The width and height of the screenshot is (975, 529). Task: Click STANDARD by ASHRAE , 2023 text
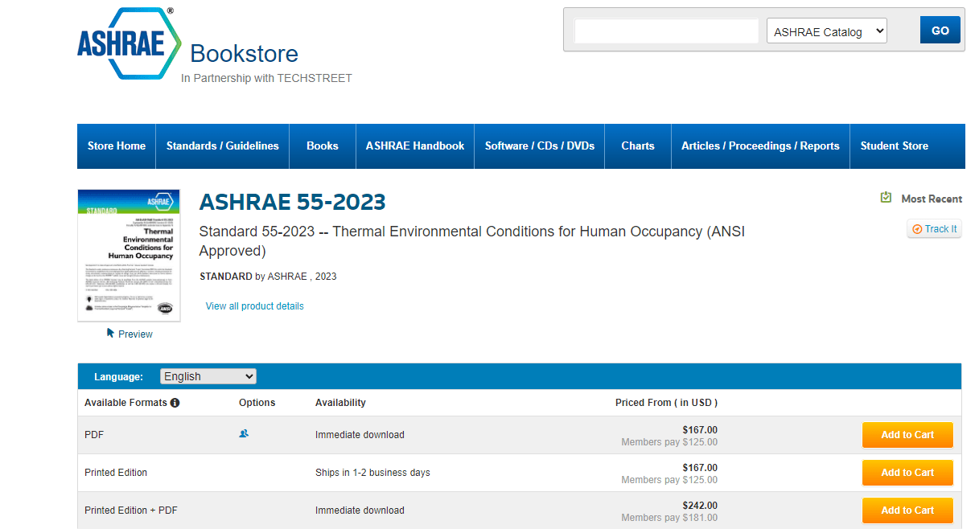pyautogui.click(x=268, y=277)
